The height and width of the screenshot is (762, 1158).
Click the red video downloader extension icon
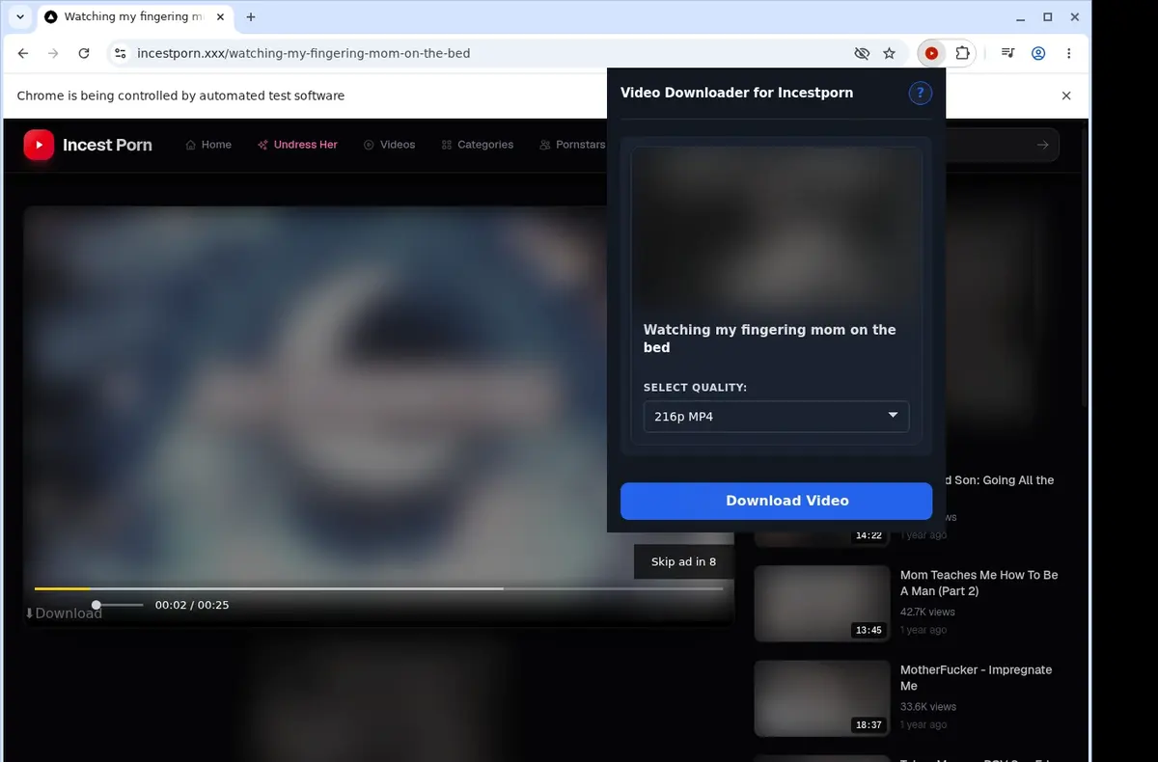point(931,54)
